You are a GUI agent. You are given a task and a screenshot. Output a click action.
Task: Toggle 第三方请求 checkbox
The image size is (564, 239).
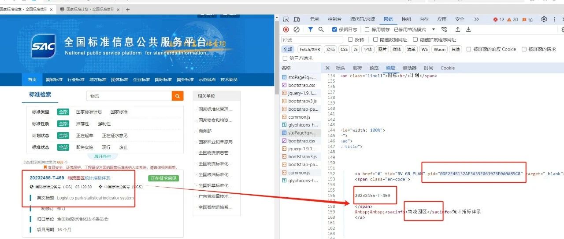pos(285,58)
